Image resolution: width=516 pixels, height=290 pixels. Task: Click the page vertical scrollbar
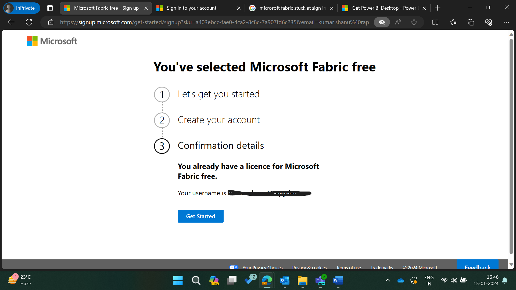(x=511, y=146)
